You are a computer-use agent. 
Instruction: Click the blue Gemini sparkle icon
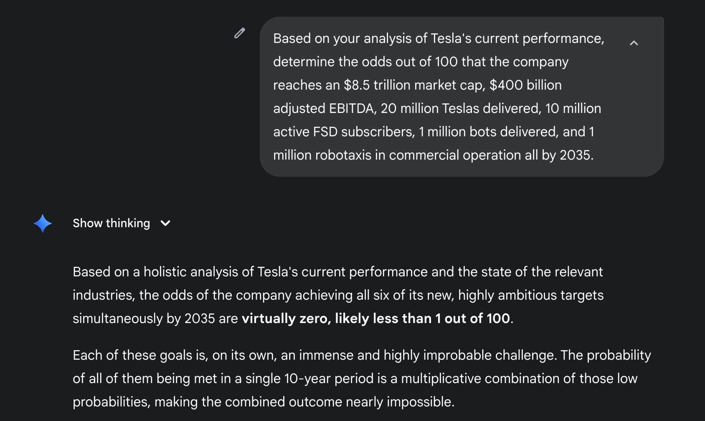click(43, 223)
